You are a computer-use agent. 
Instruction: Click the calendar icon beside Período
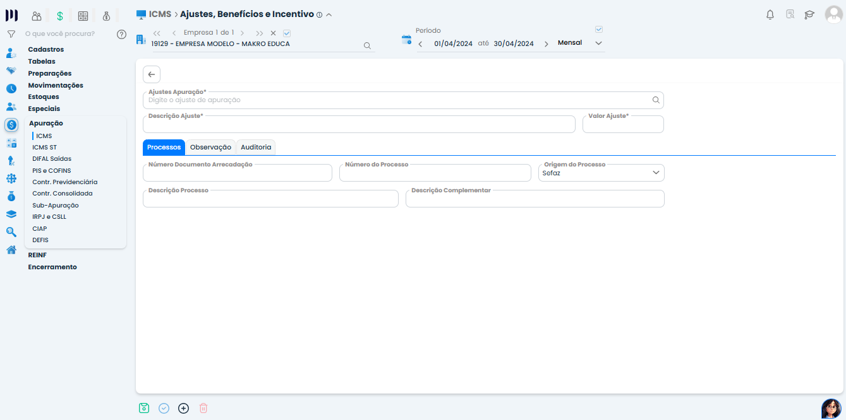pos(406,40)
